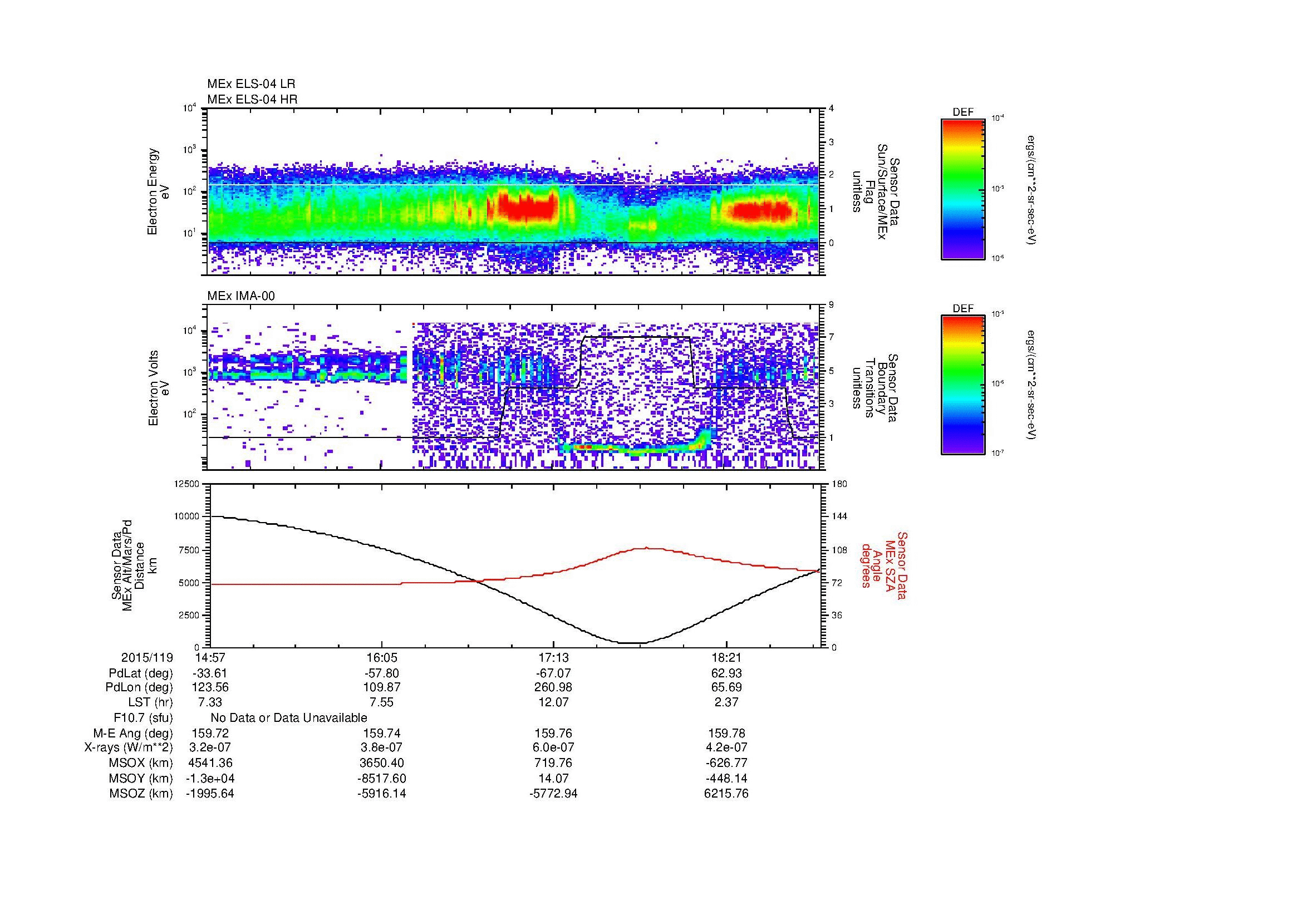
Task: Click the 'PdLon (deg)' row label
Action: pyautogui.click(x=139, y=687)
